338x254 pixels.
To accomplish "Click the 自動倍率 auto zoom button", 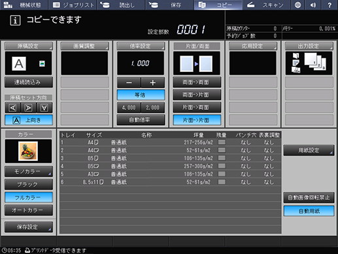I will (141, 120).
